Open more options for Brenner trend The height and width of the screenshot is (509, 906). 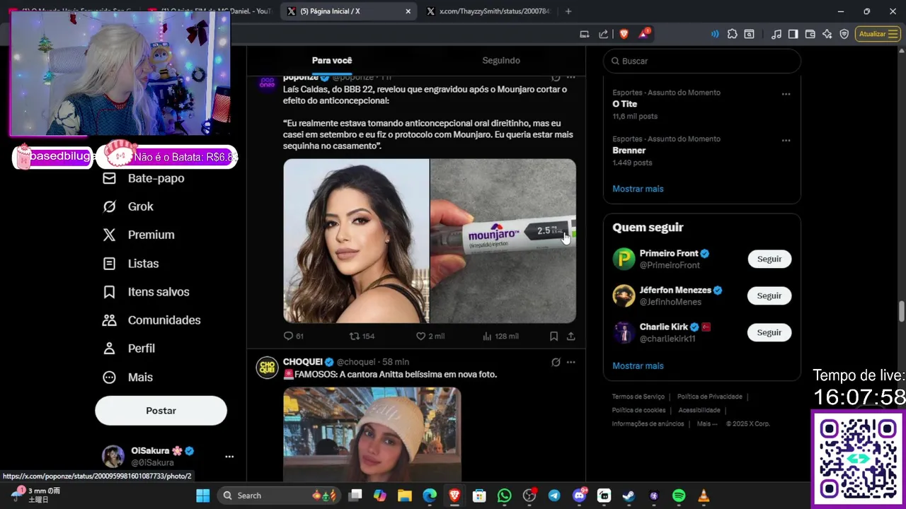point(786,140)
